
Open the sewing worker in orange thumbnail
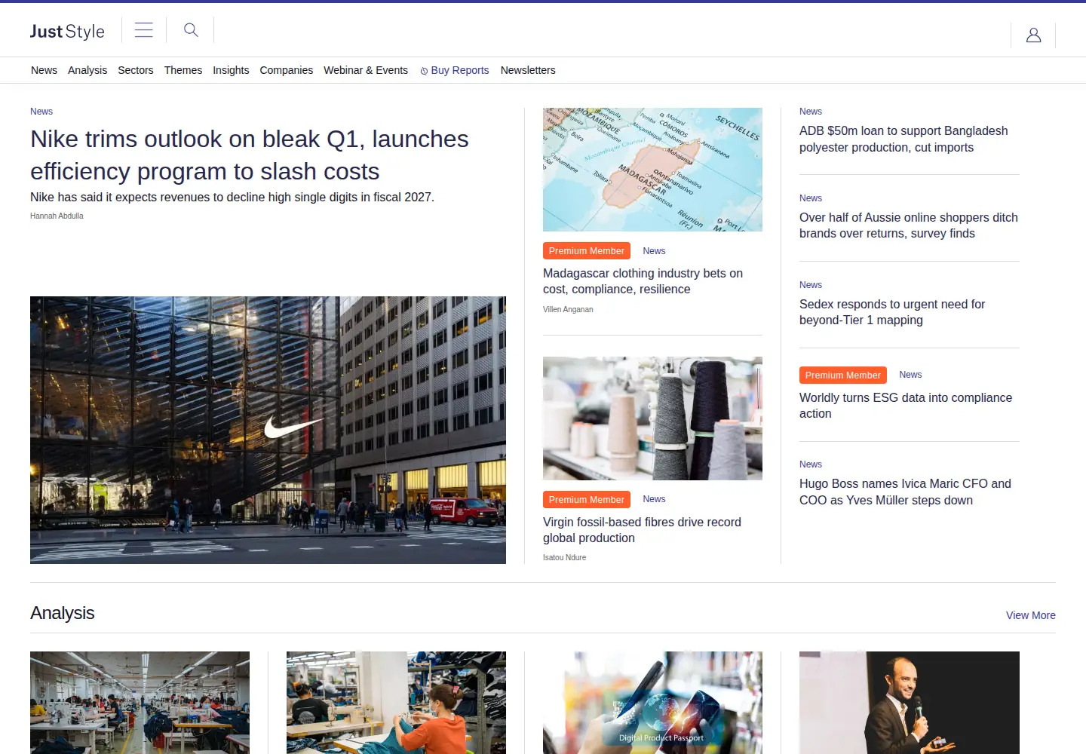click(x=396, y=703)
